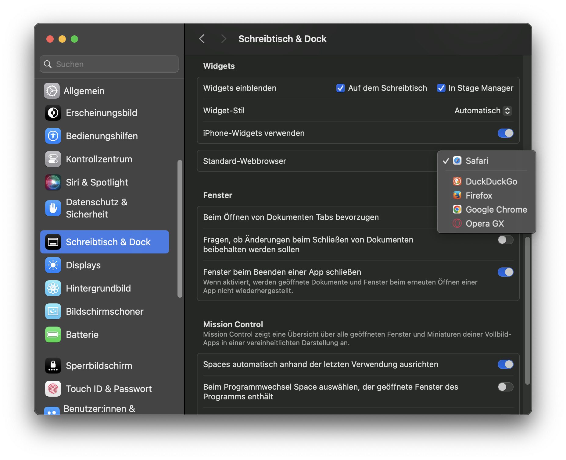Select Google Chrome as default browser

[x=496, y=210]
